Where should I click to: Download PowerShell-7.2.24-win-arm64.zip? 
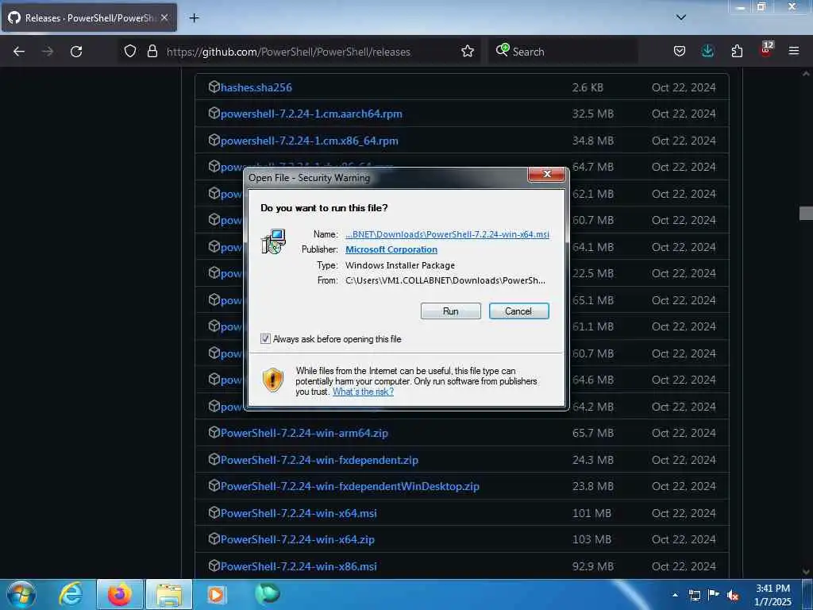point(304,433)
